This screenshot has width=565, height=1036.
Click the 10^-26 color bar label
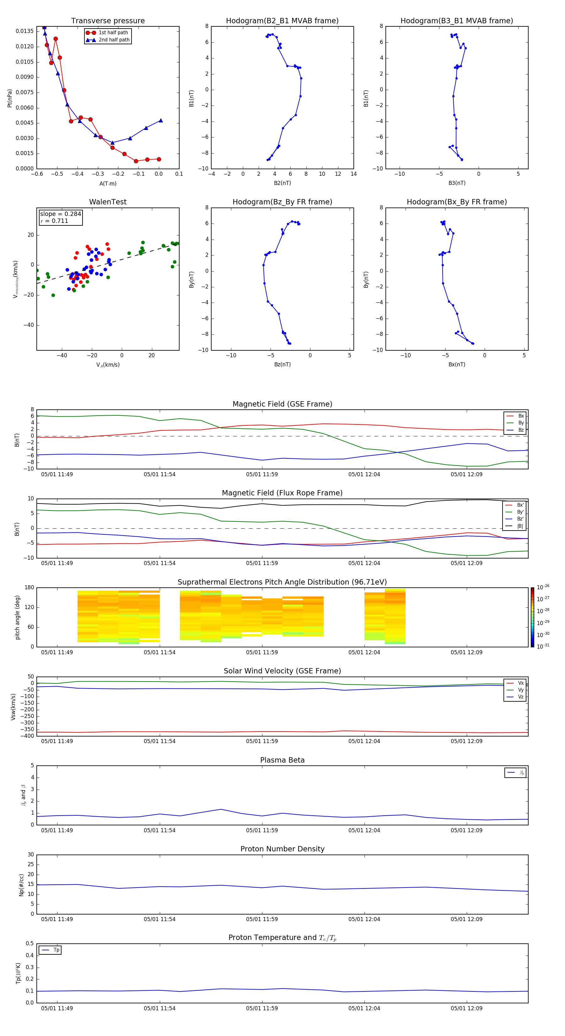click(543, 587)
